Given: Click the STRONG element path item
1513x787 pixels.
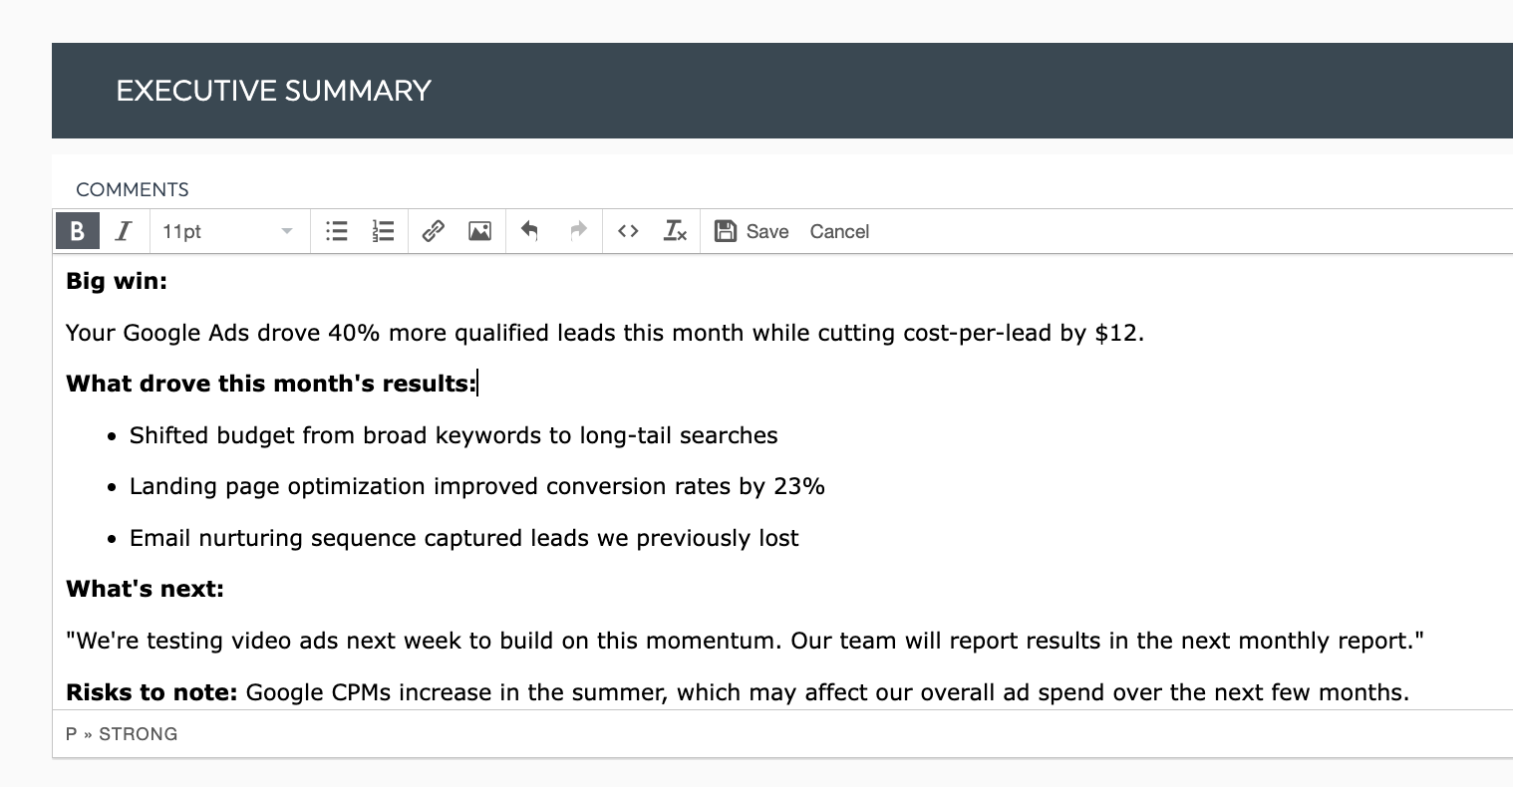Looking at the screenshot, I should 139,734.
